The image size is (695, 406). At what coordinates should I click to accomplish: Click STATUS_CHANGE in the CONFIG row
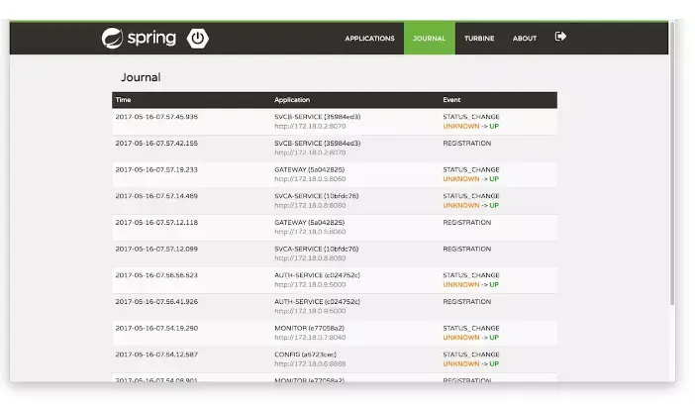pyautogui.click(x=471, y=355)
